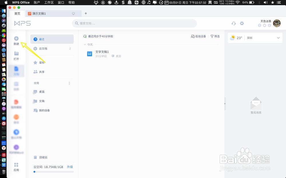Viewport: 286px width, 178px height.
Task: Expand the 深圳 weather city dropdown
Action: (x=278, y=38)
